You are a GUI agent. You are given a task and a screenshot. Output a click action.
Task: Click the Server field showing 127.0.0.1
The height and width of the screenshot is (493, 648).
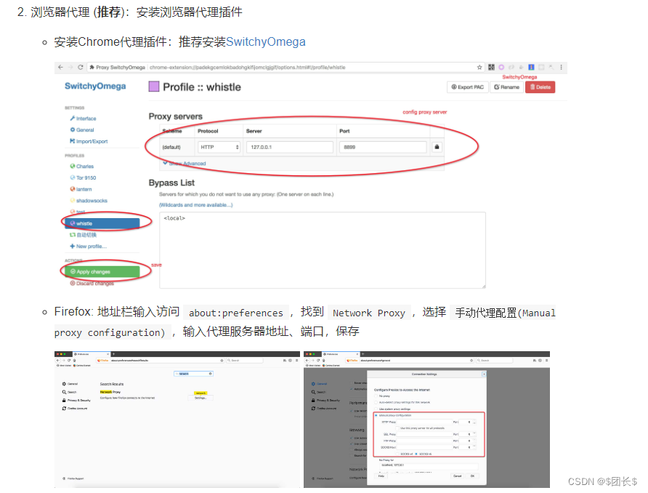[290, 147]
